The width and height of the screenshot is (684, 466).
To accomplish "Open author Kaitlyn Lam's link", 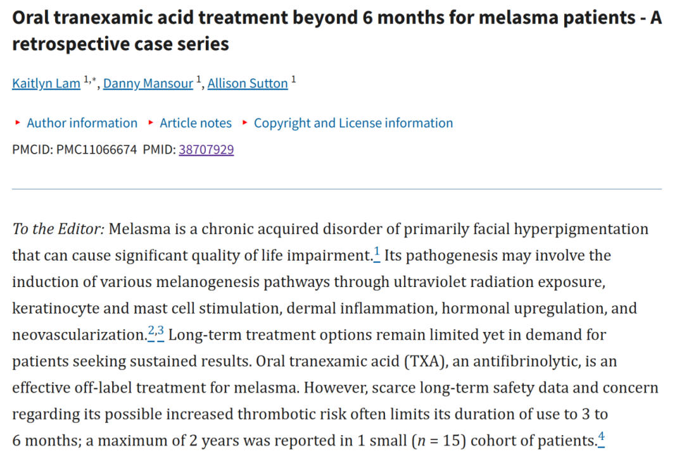I will coord(46,83).
